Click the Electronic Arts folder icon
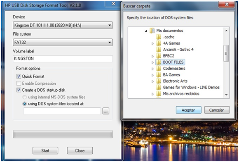239x162 pixels. [x=159, y=81]
